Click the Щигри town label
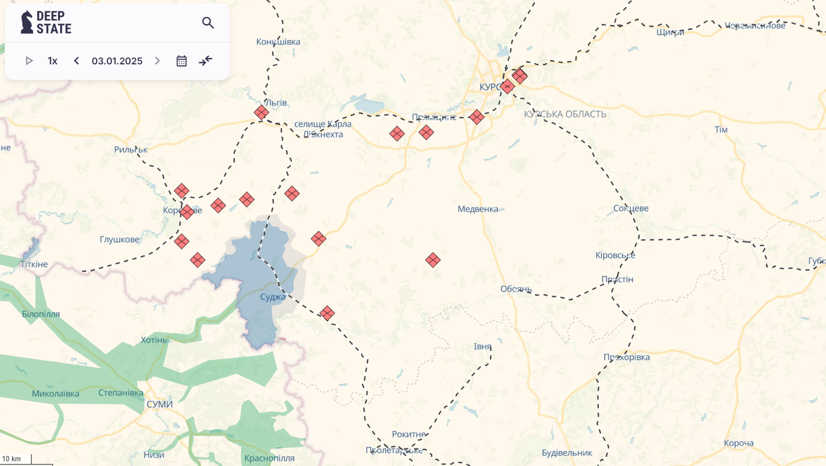Image resolution: width=826 pixels, height=466 pixels. pyautogui.click(x=670, y=32)
